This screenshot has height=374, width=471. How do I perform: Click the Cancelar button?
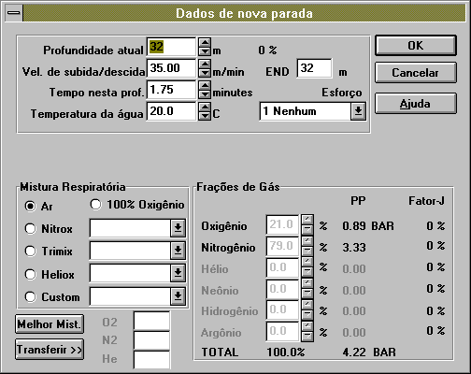point(416,73)
